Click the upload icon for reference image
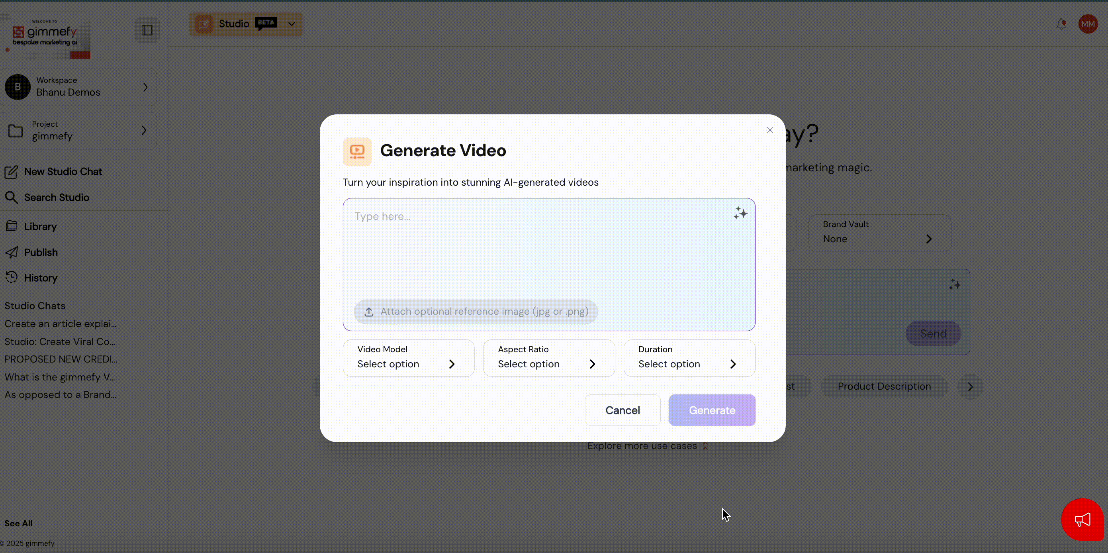Image resolution: width=1108 pixels, height=553 pixels. coord(369,312)
